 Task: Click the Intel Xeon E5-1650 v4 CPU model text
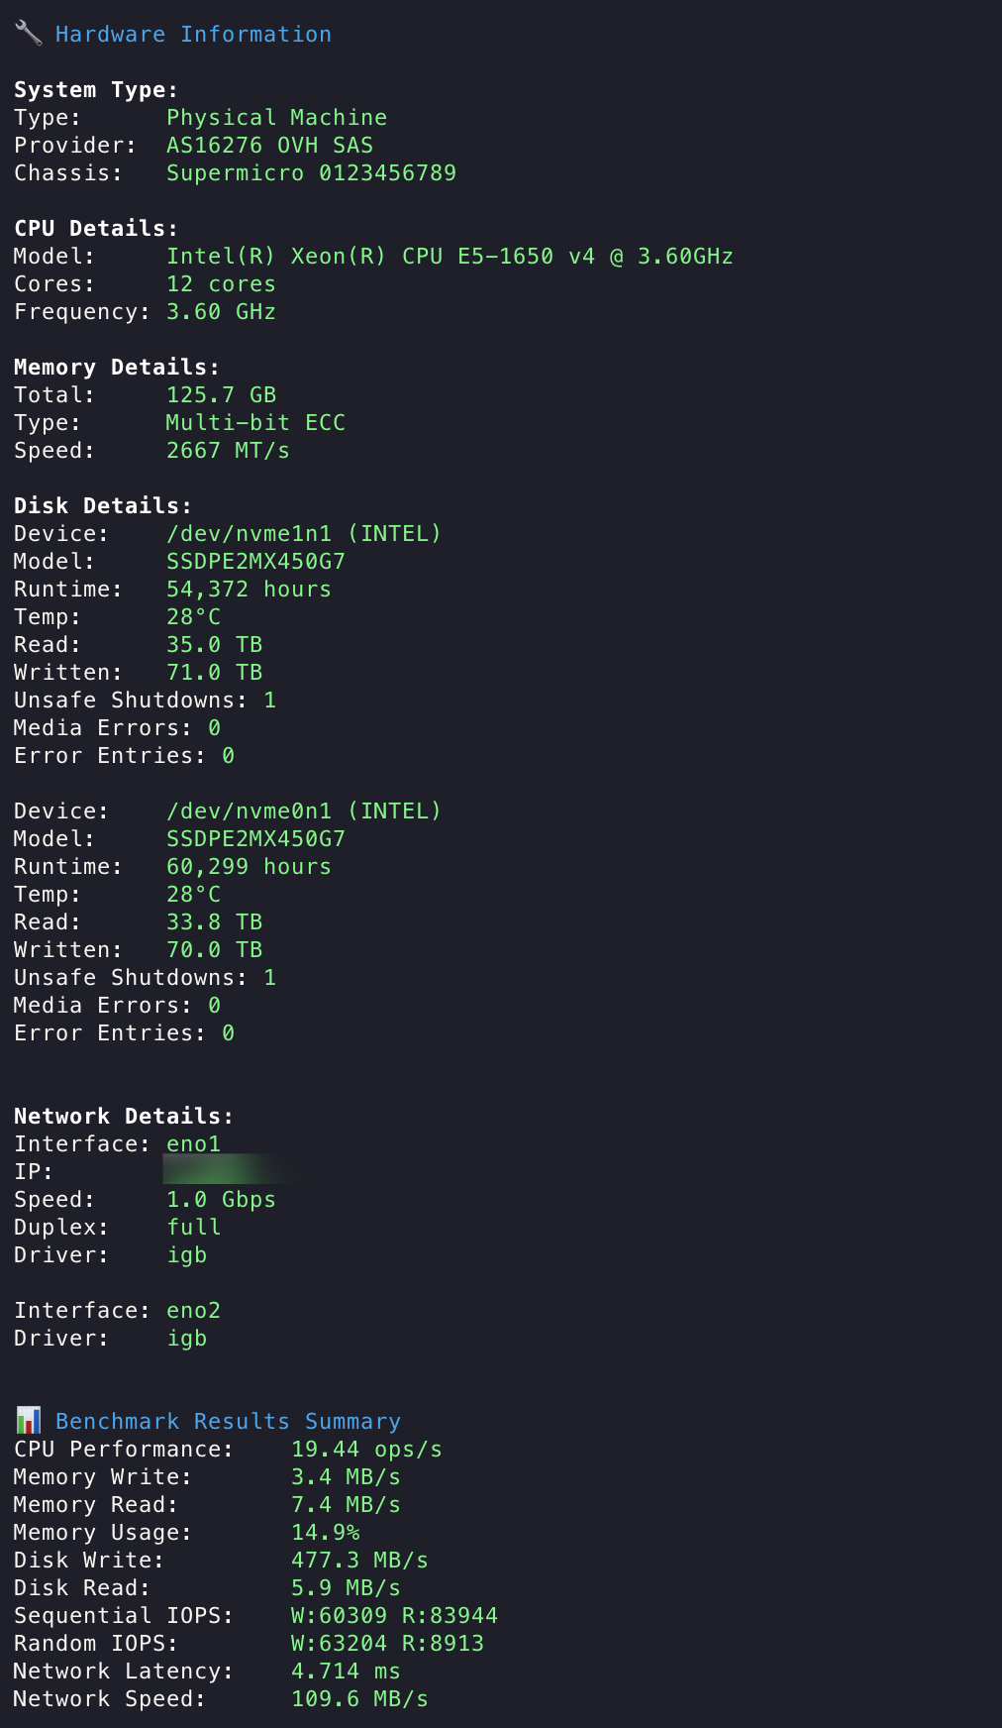point(450,256)
